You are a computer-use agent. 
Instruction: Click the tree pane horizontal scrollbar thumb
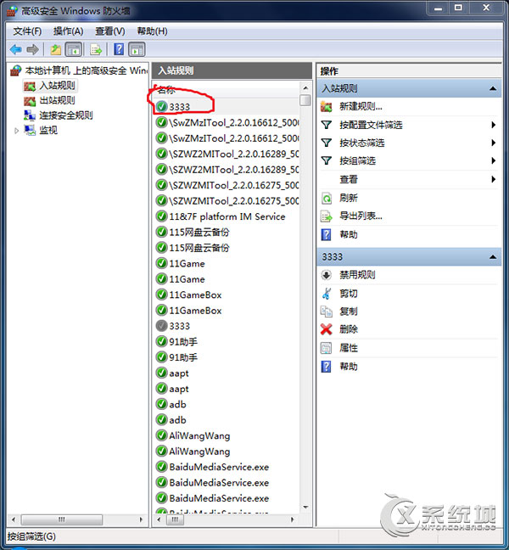click(62, 519)
